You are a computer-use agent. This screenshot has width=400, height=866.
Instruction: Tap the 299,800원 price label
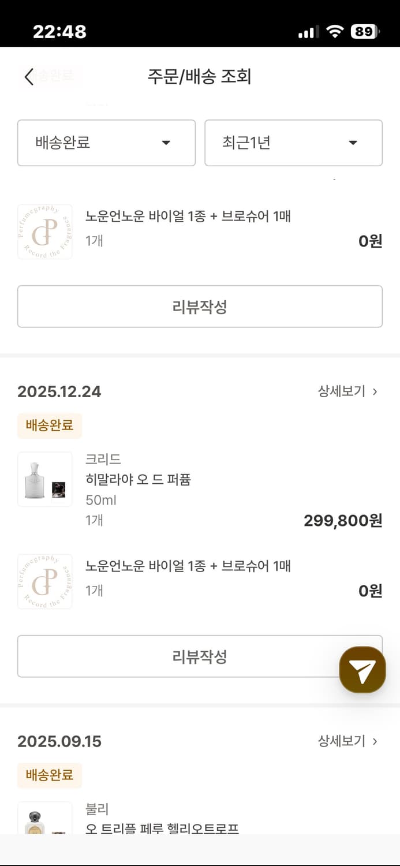pyautogui.click(x=342, y=520)
